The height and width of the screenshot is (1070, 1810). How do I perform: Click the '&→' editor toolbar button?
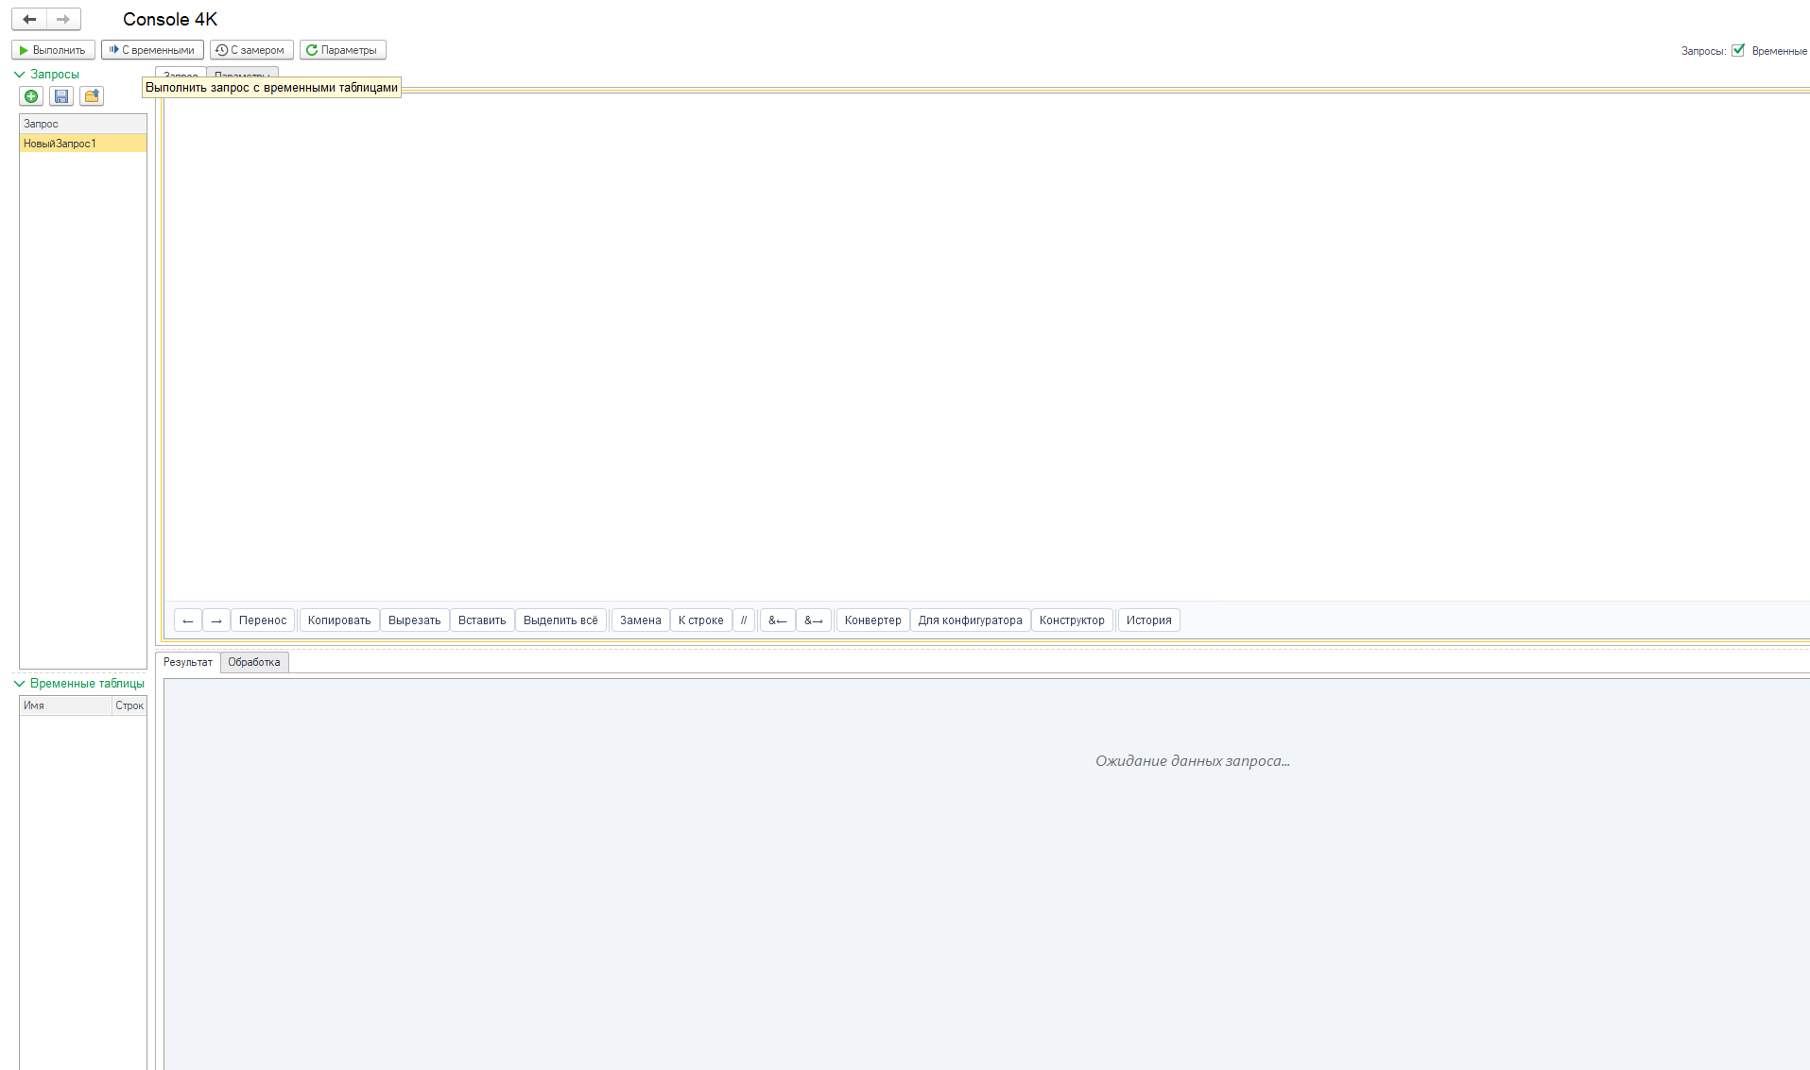pyautogui.click(x=814, y=620)
